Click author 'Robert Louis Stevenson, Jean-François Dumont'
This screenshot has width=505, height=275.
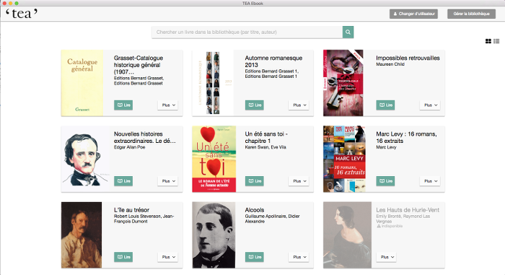(144, 219)
